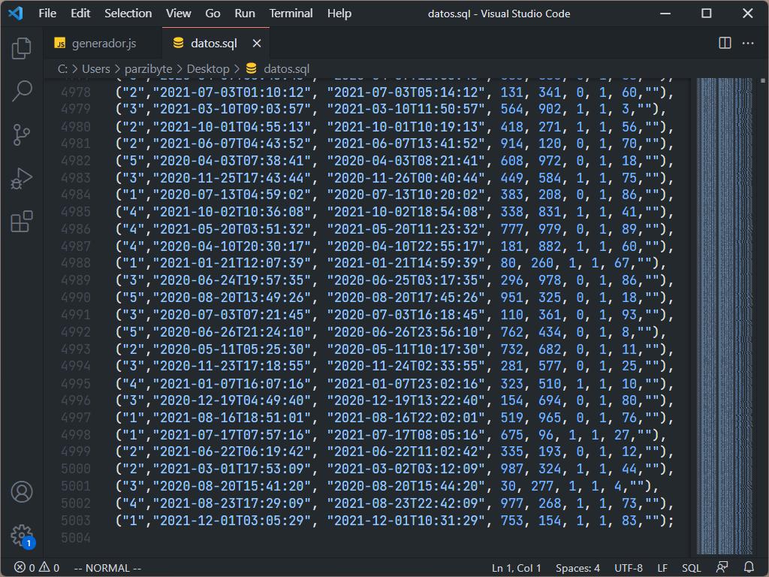Select SQL language mode in status bar
The width and height of the screenshot is (769, 577).
pos(691,568)
